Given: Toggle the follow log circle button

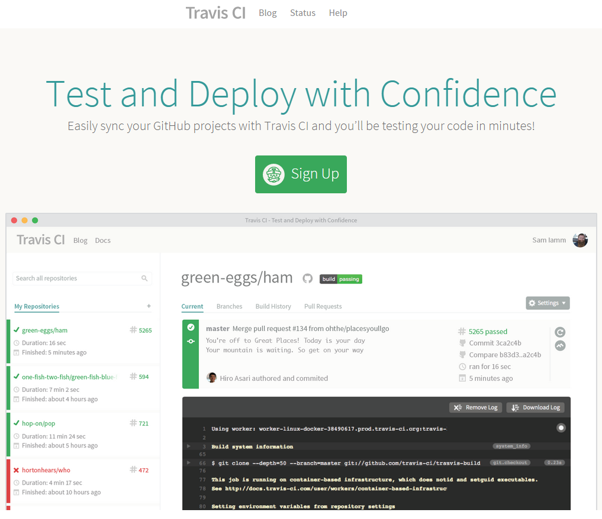Looking at the screenshot, I should (x=561, y=428).
